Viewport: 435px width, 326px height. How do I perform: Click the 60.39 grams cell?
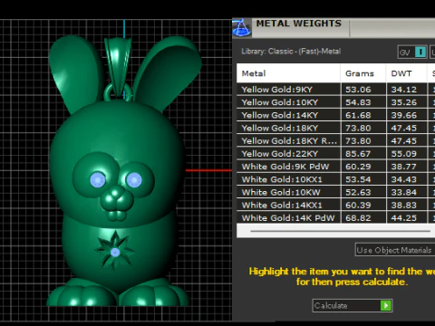click(363, 205)
